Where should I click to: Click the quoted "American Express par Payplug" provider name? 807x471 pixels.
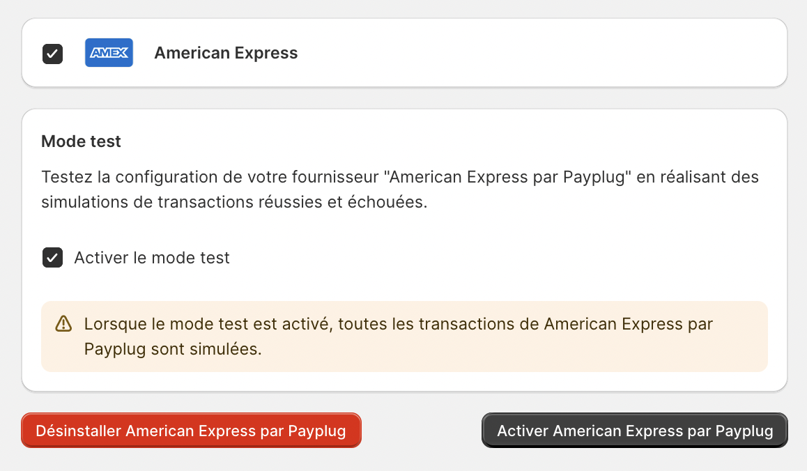point(510,176)
